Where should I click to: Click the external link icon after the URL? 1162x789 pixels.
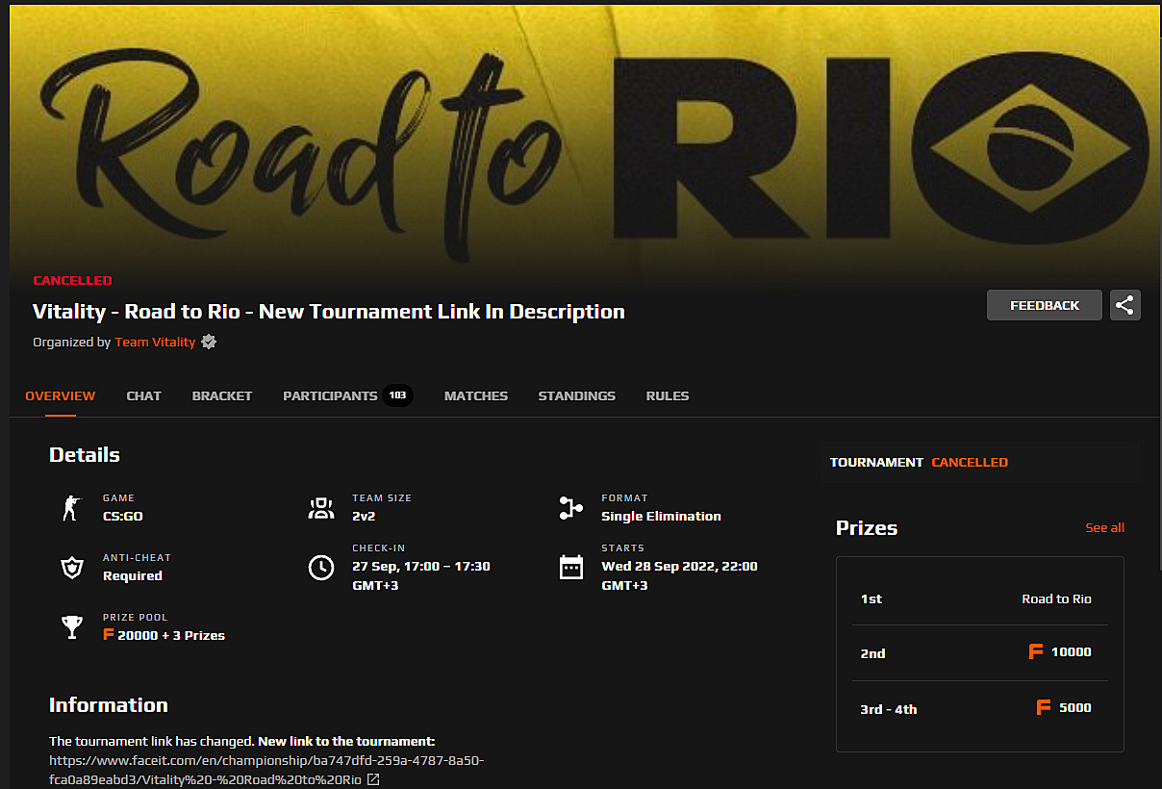373,779
